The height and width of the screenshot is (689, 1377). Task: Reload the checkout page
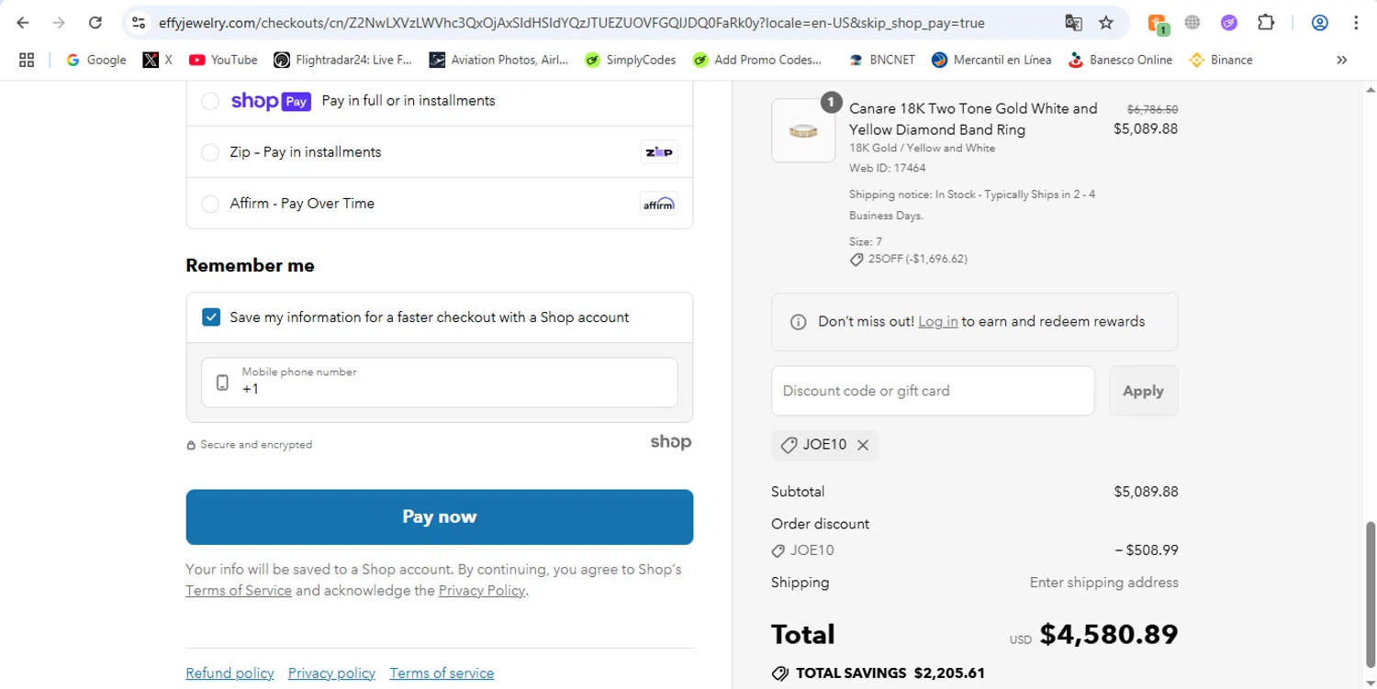[95, 23]
